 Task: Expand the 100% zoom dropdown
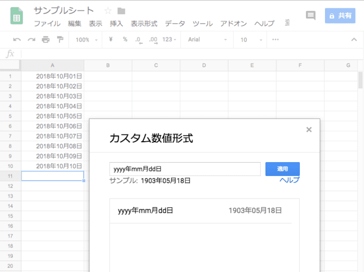[86, 40]
